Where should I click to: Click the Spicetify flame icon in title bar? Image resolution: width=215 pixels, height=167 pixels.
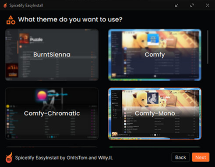point(5,5)
